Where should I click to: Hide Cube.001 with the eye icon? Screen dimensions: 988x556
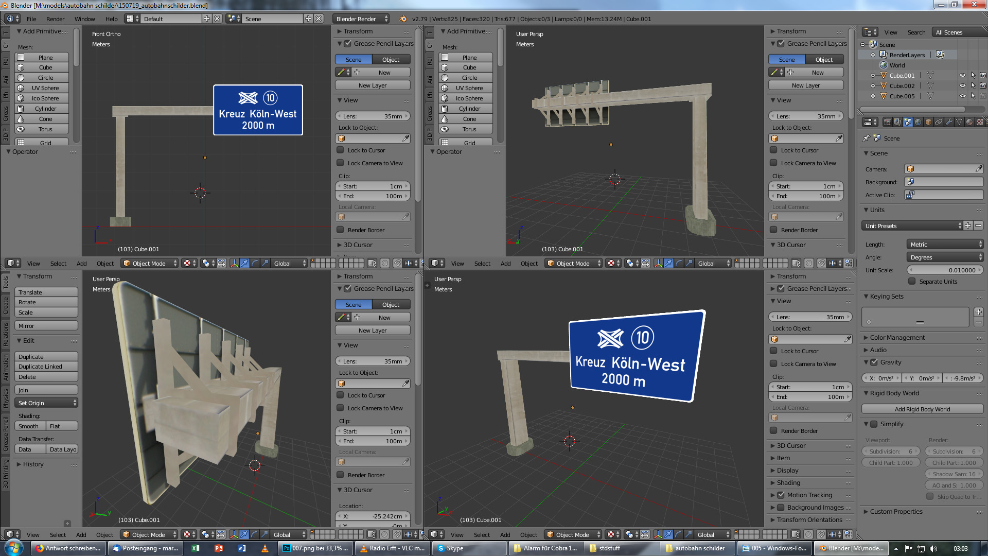[x=962, y=76]
